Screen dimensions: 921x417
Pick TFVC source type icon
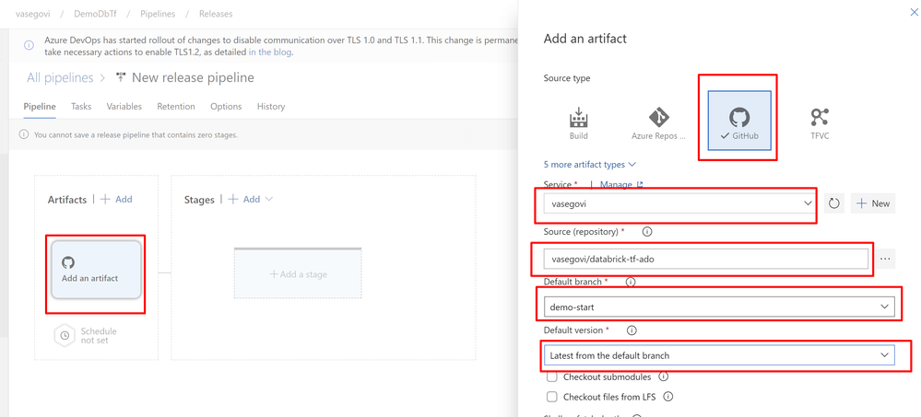[819, 123]
